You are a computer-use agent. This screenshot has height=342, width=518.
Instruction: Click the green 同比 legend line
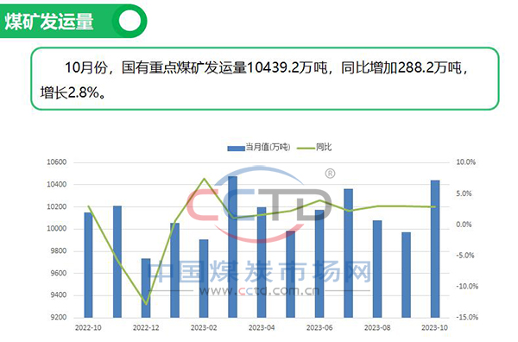306,148
